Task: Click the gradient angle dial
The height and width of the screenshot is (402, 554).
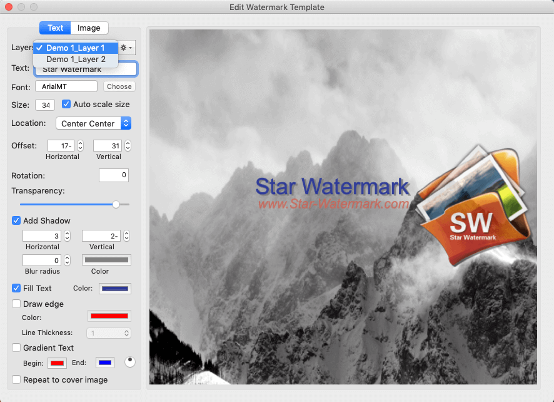Action: tap(129, 362)
